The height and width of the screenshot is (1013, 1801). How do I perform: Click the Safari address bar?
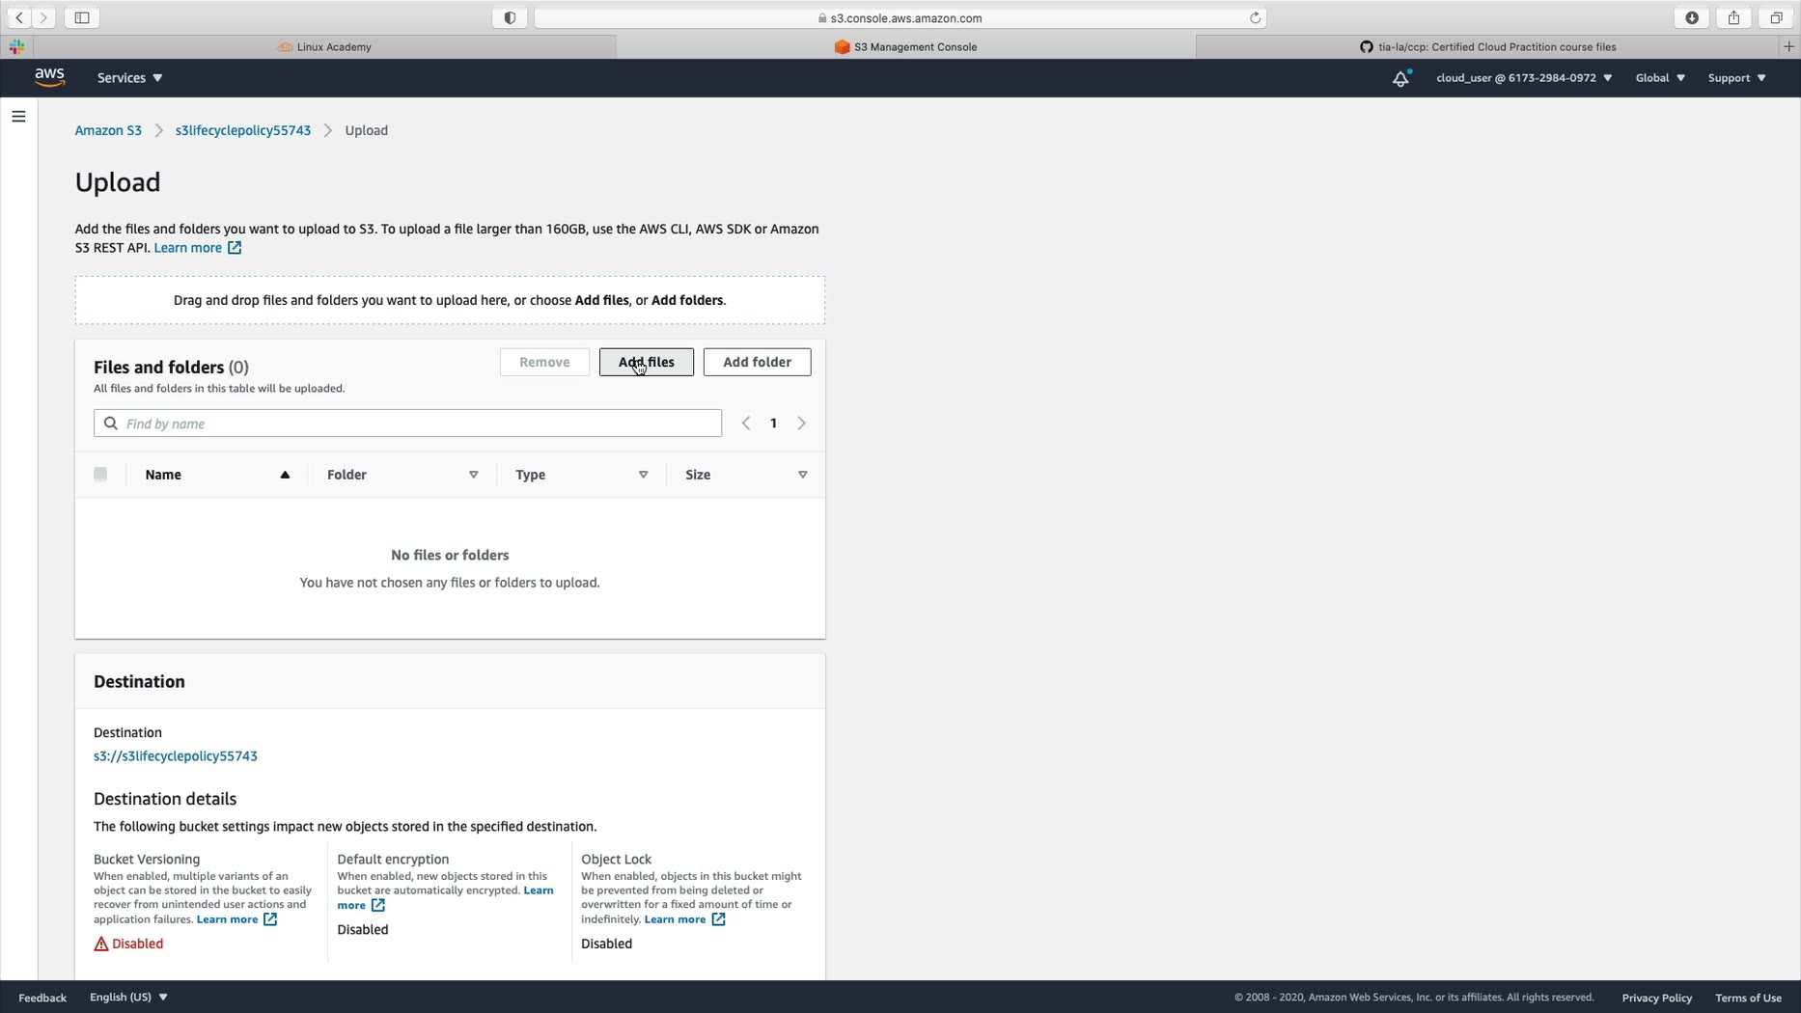pos(900,17)
